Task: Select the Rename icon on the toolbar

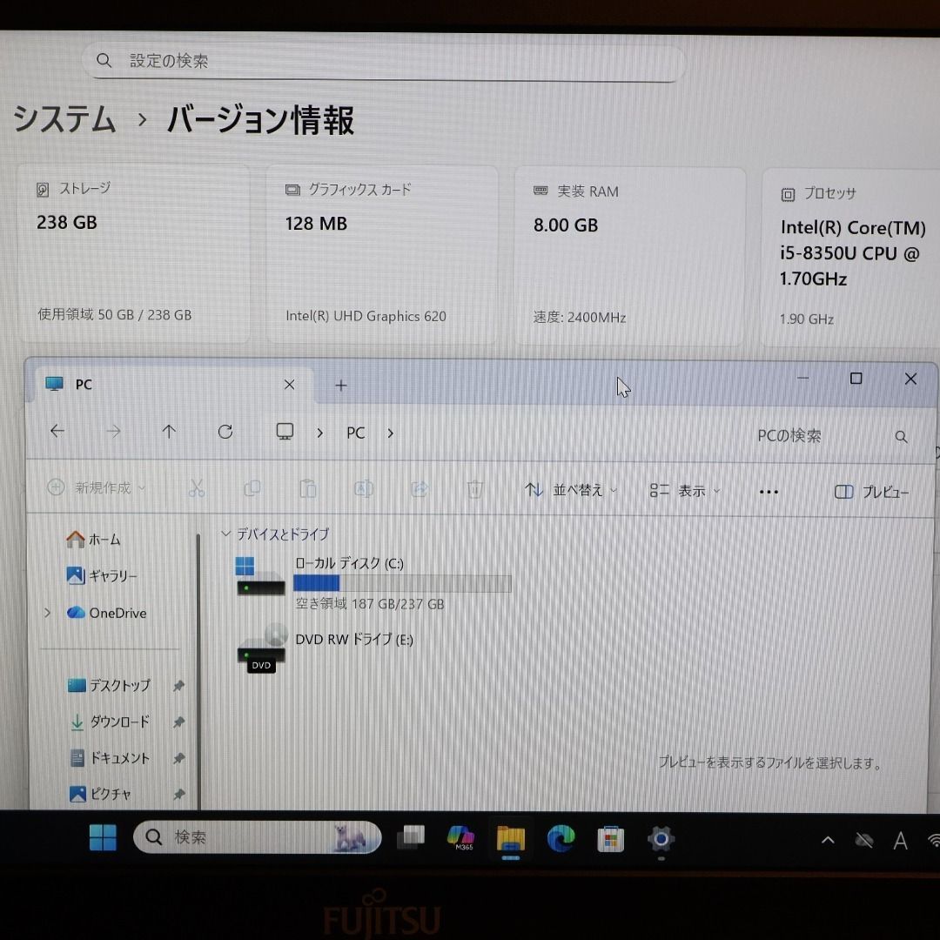Action: coord(364,489)
